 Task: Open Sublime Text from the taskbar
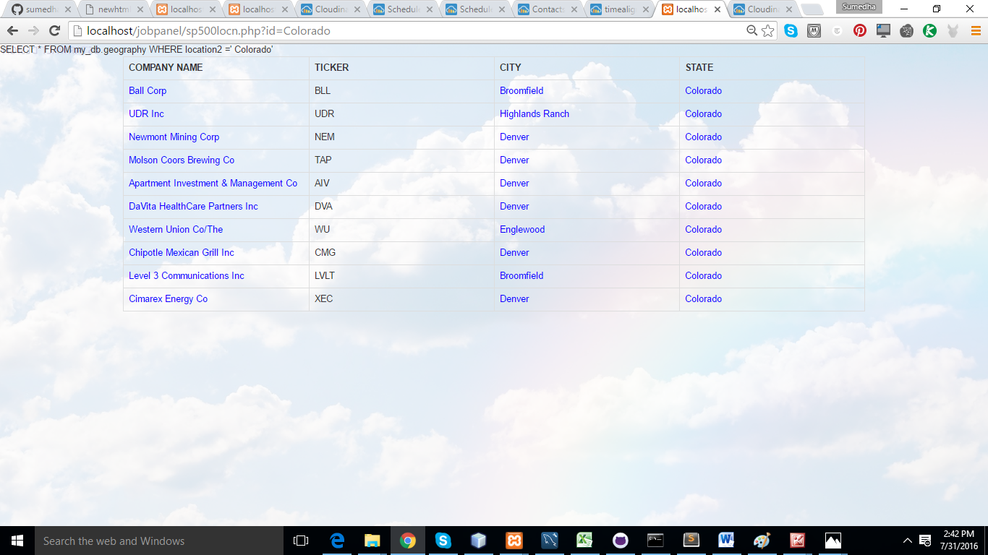click(x=691, y=541)
